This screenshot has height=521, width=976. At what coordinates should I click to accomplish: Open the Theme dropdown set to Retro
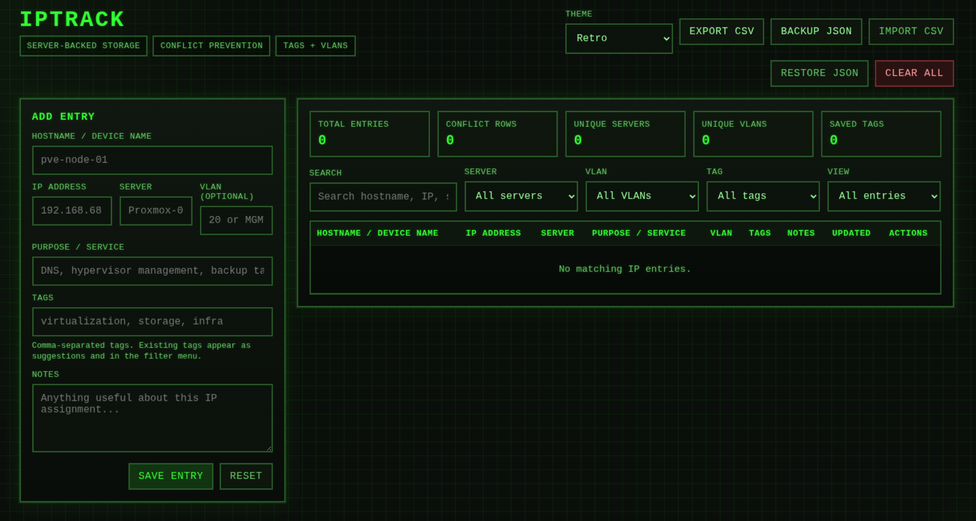(619, 39)
